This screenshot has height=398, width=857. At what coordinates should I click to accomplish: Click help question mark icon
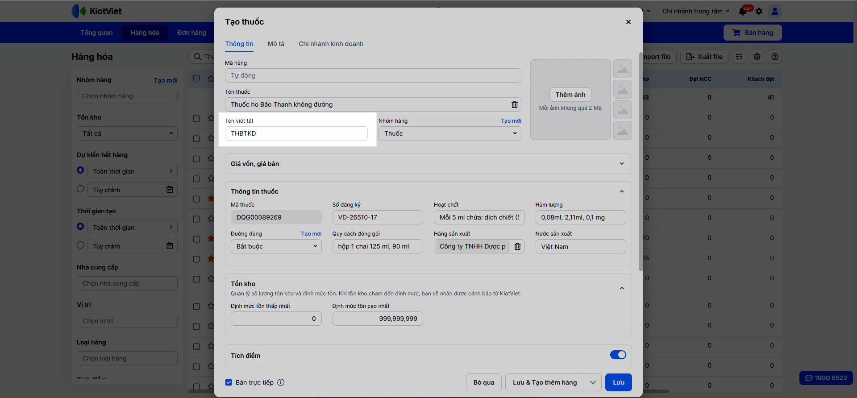pyautogui.click(x=775, y=57)
